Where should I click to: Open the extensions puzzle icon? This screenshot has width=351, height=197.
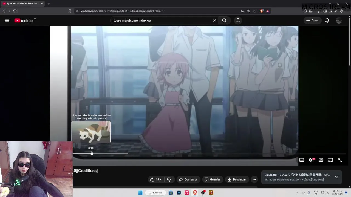(x=305, y=11)
